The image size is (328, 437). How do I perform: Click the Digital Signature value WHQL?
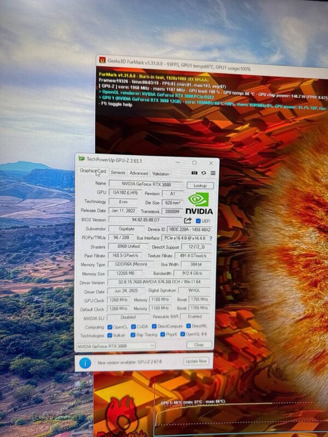click(x=194, y=291)
